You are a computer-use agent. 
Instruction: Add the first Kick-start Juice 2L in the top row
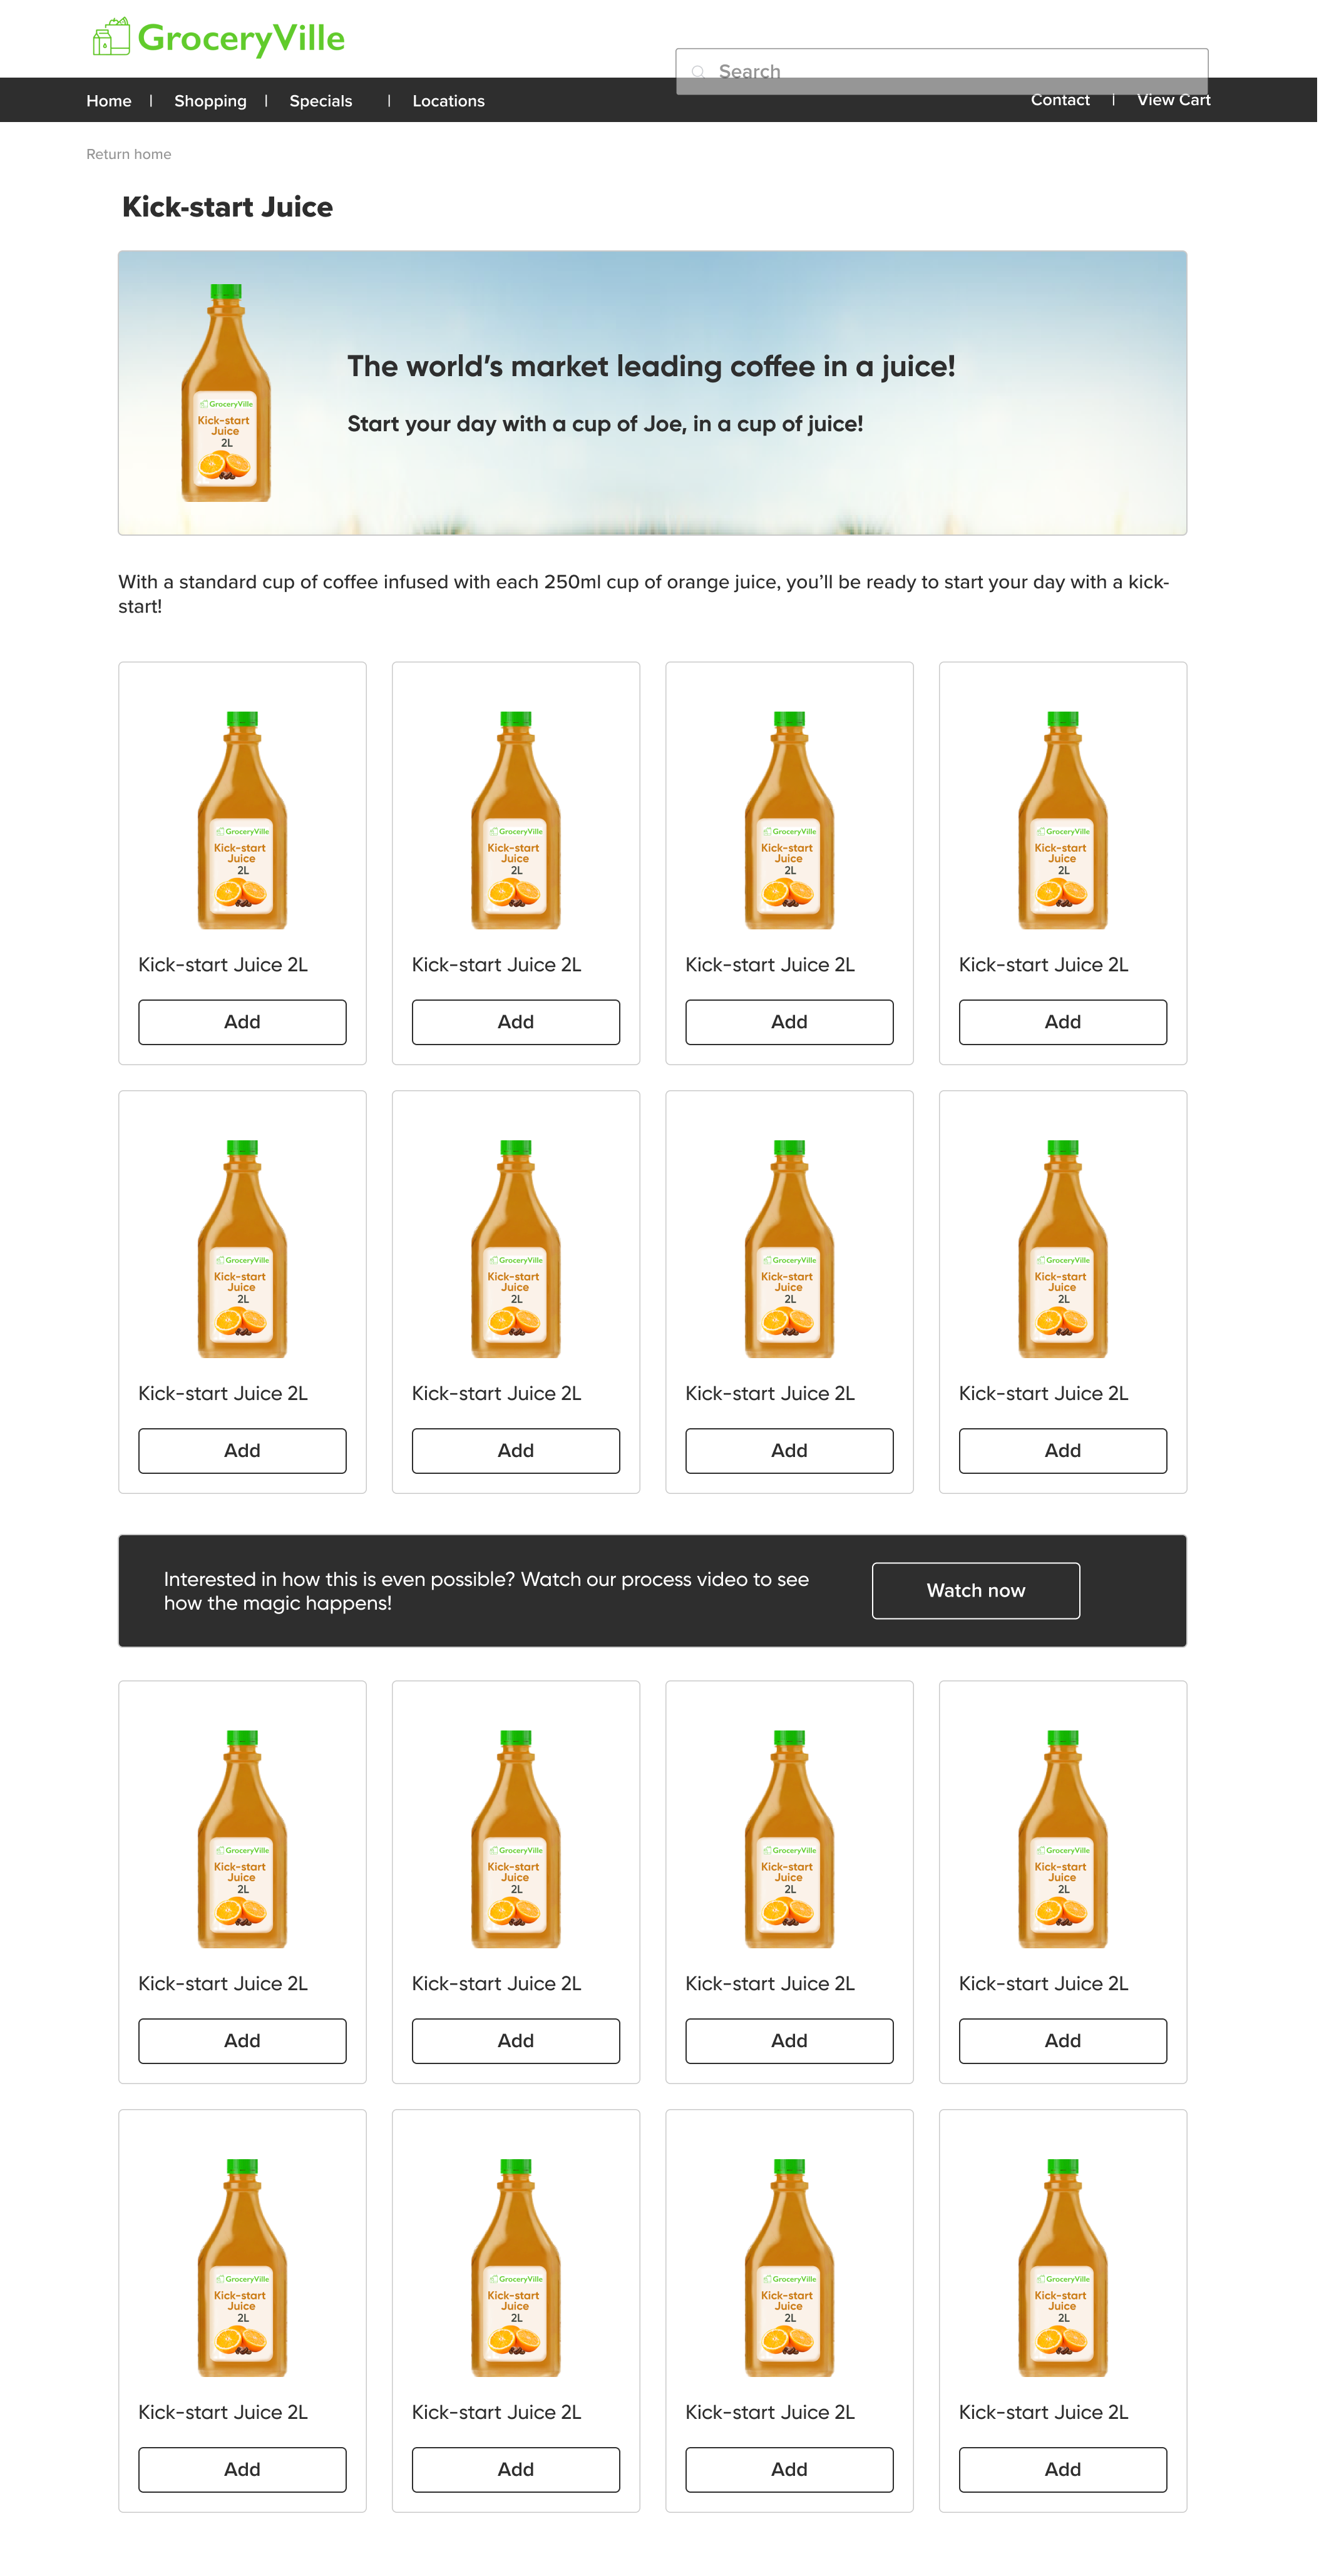tap(242, 1022)
